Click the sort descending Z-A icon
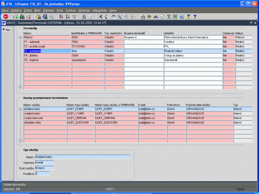Screen dimensions: 259x194 (67, 16)
